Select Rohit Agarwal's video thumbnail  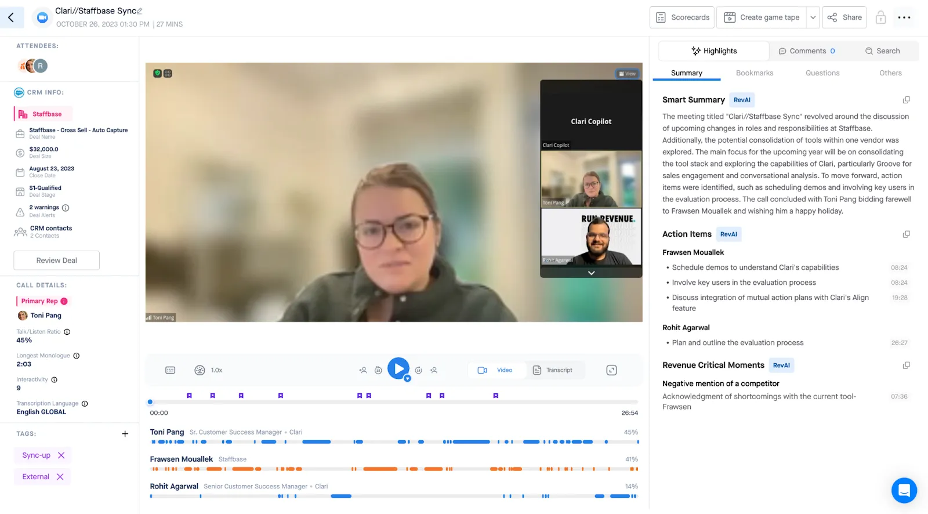point(591,236)
